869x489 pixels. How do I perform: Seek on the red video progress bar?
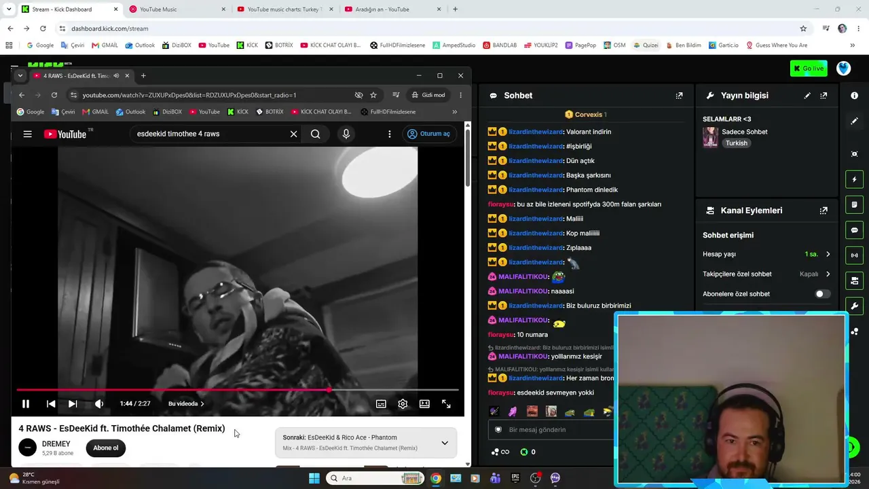[238, 390]
